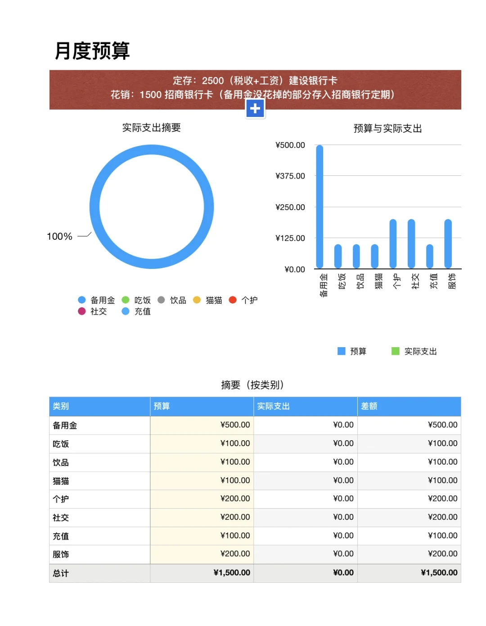Image resolution: width=486 pixels, height=626 pixels.
Task: Click the 服饰 row label in the table
Action: pos(61,554)
